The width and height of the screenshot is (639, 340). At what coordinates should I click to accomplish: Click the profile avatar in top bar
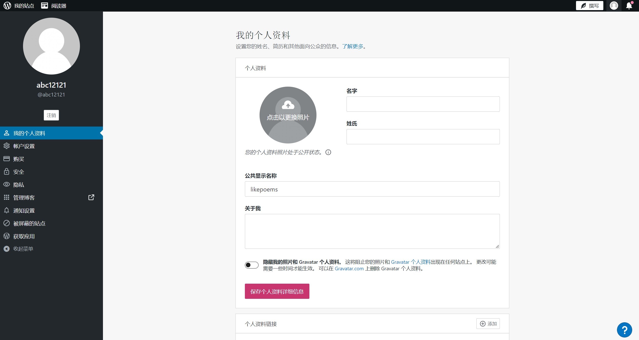614,5
